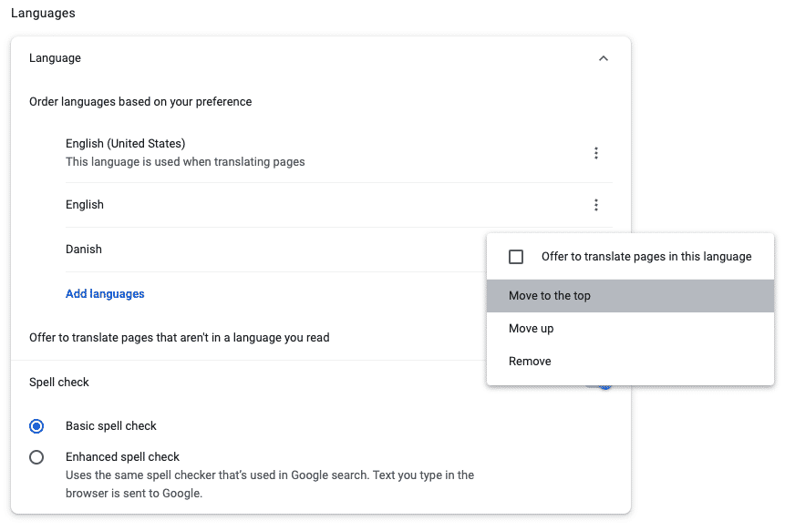Image resolution: width=795 pixels, height=531 pixels.
Task: Toggle the spell check switch
Action: point(600,383)
